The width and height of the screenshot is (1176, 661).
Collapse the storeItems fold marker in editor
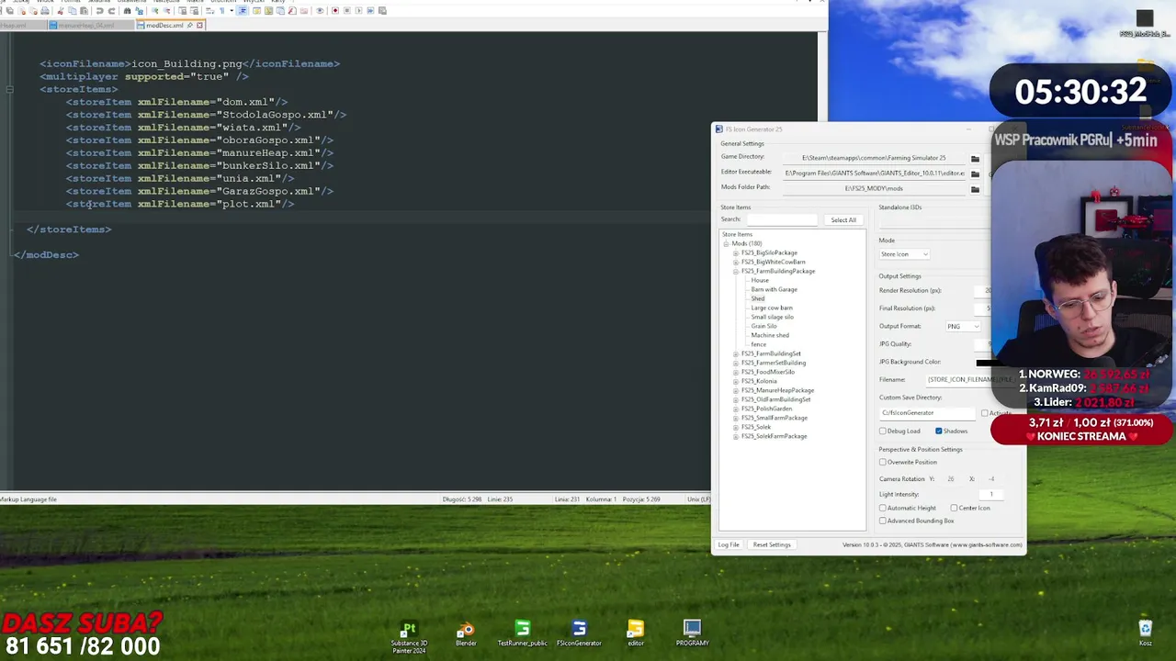tap(9, 89)
